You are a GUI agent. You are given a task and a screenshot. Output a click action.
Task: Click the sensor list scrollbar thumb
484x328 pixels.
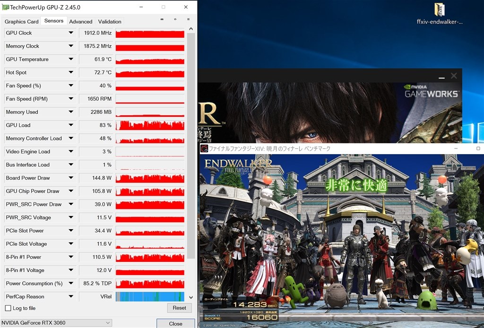(191, 145)
